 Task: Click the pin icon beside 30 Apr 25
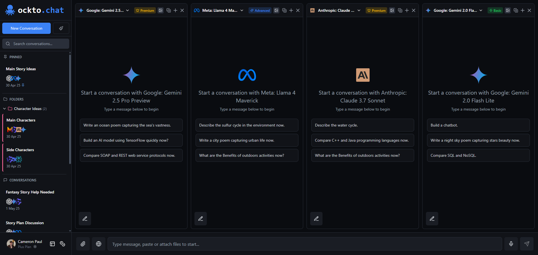click(x=23, y=85)
